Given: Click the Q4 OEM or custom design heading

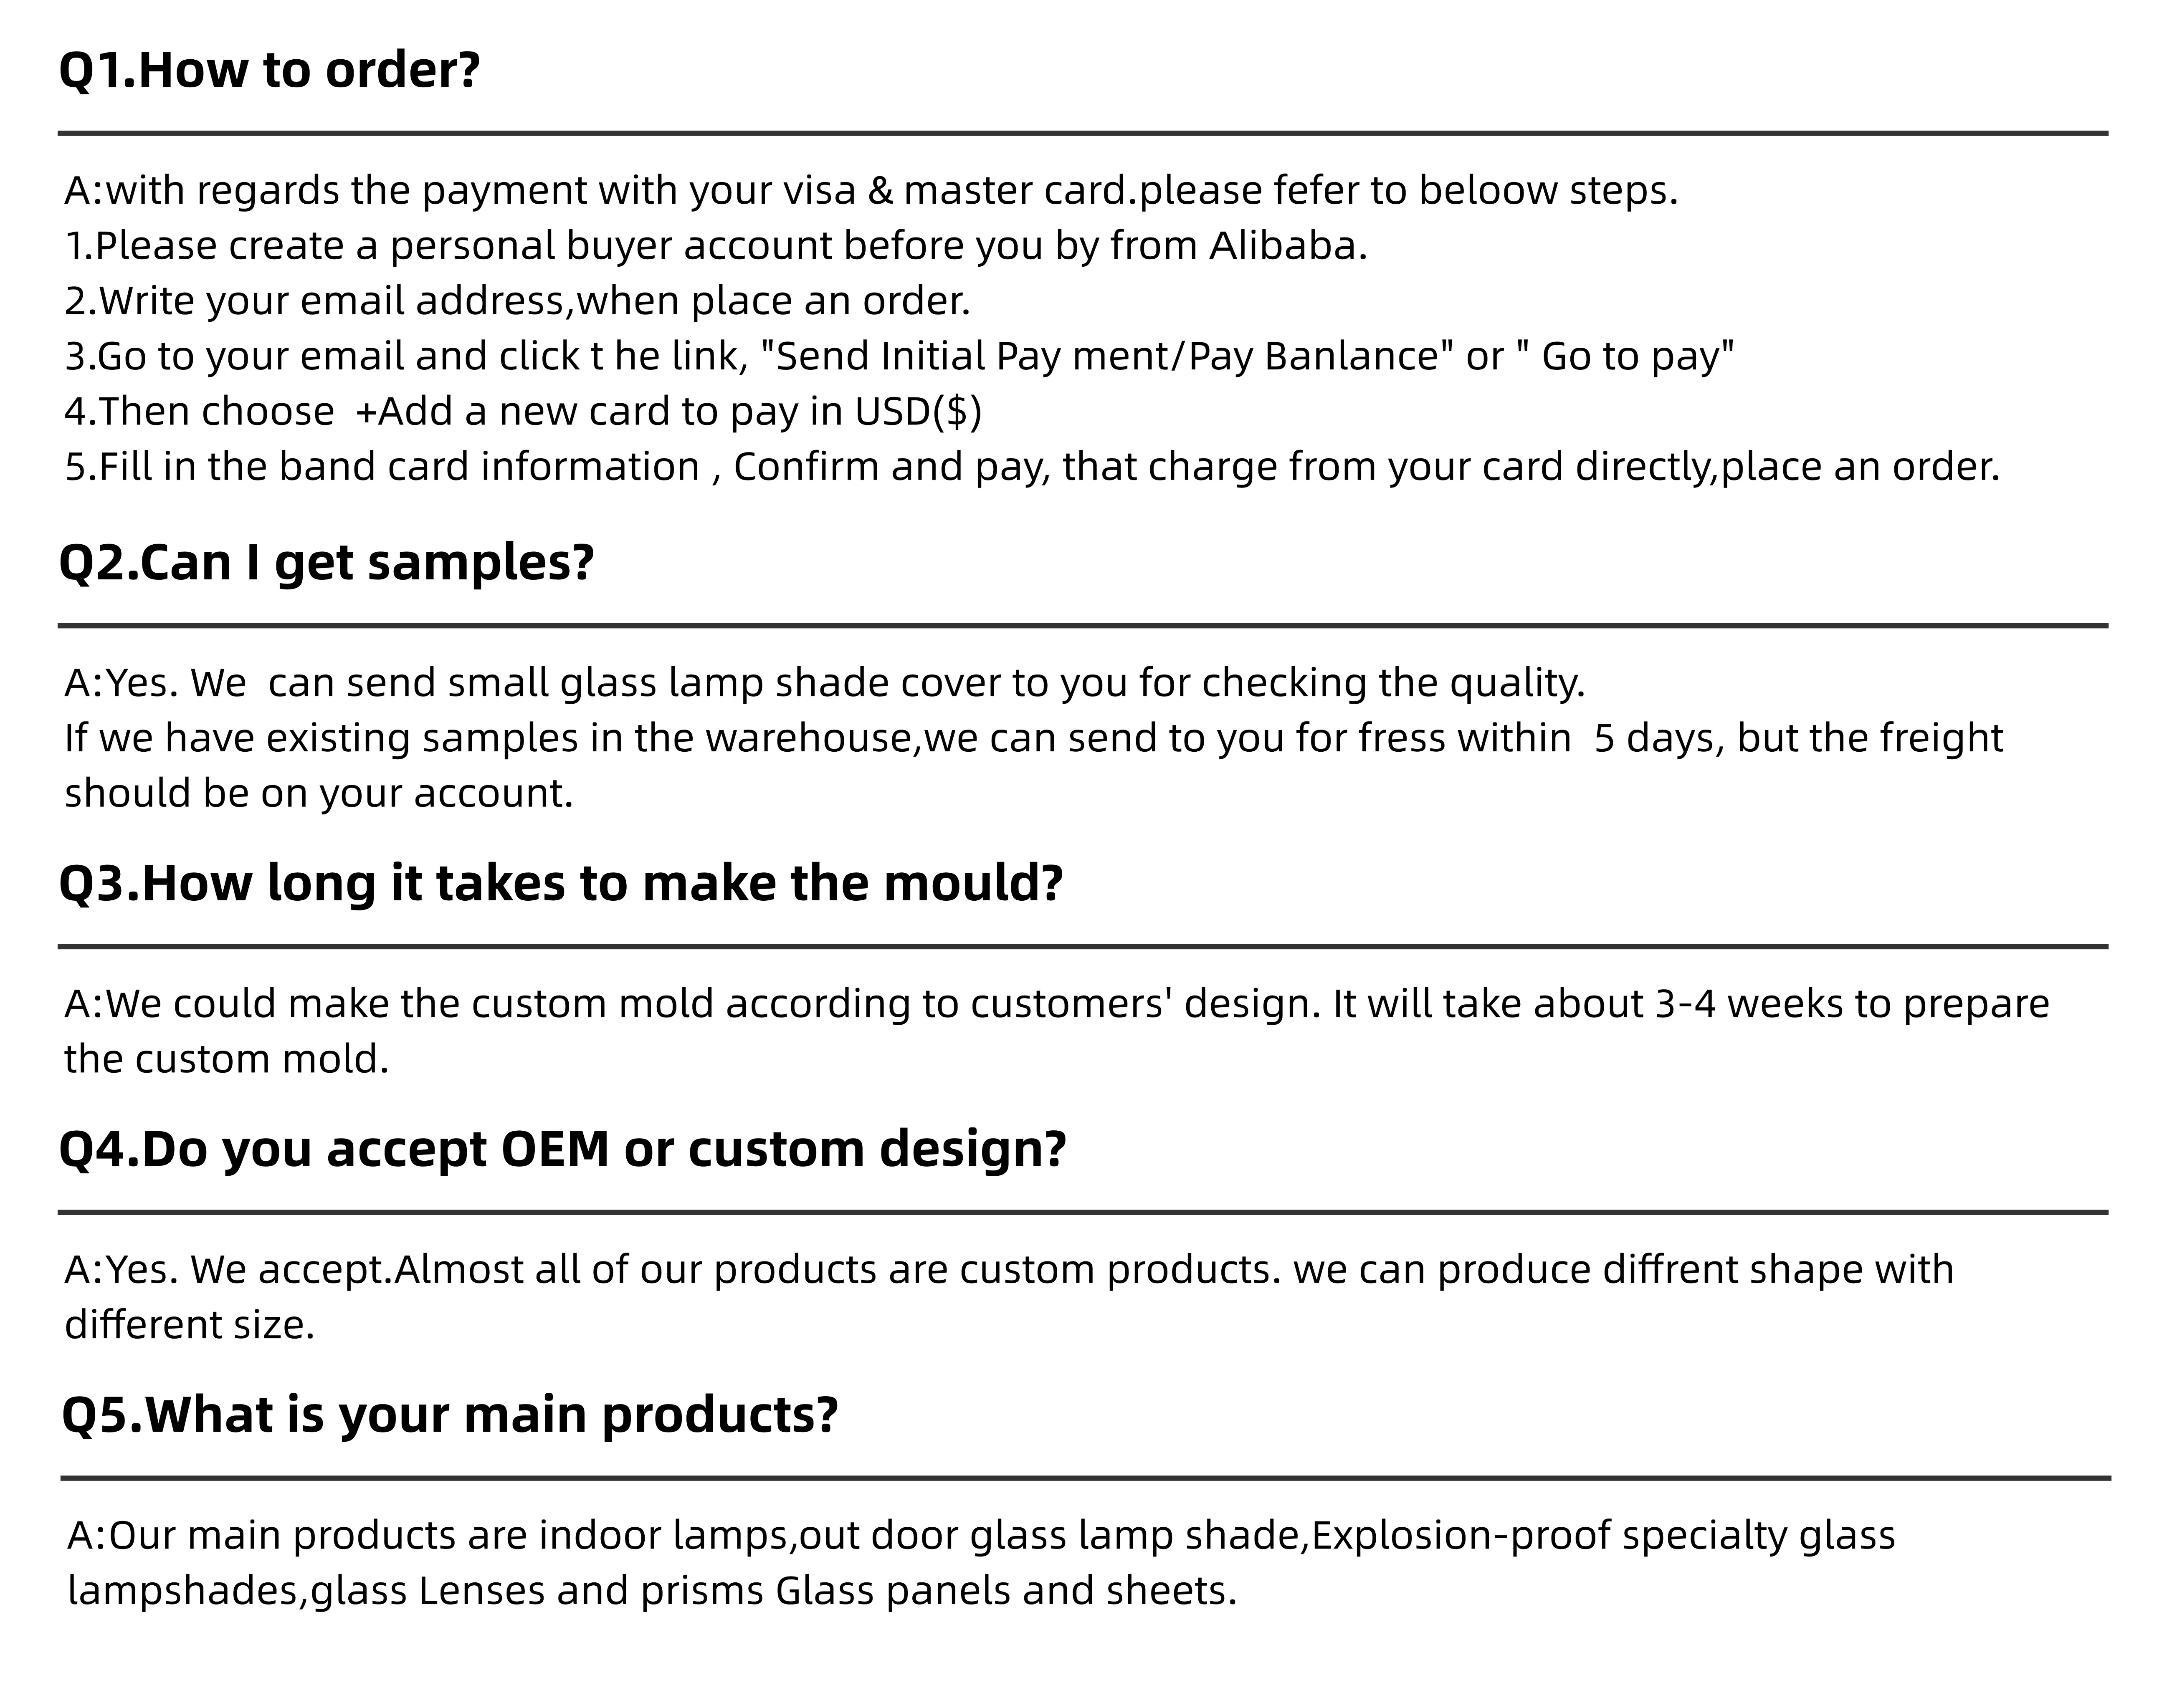Looking at the screenshot, I should click(x=563, y=1150).
